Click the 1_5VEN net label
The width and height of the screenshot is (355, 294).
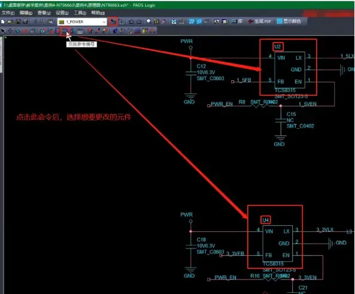[308, 104]
